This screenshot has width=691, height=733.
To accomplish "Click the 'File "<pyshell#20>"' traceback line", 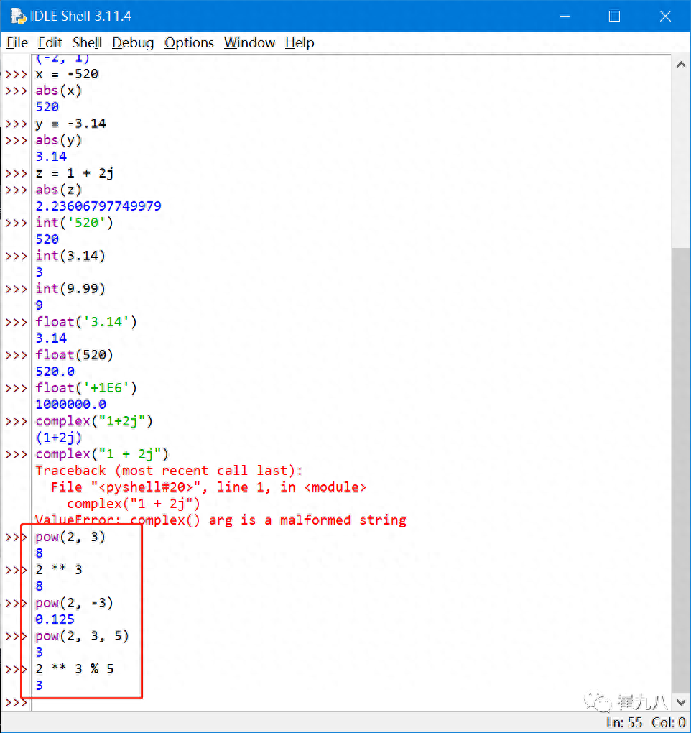I will (x=208, y=487).
